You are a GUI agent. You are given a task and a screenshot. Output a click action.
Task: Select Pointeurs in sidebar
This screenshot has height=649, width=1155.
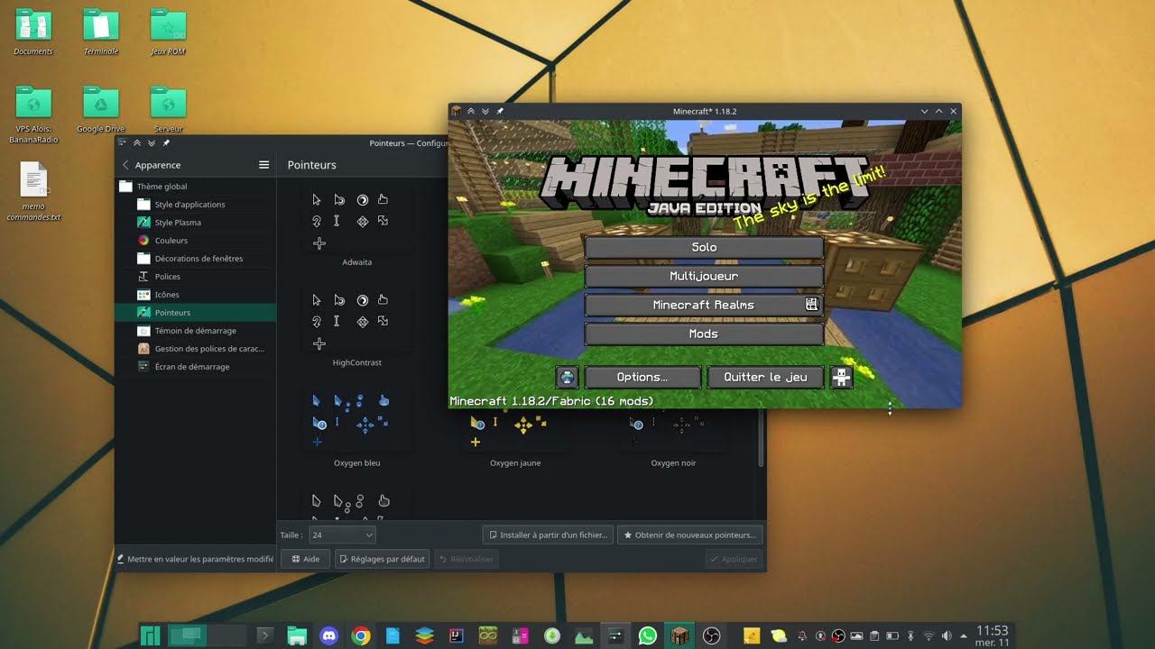tap(195, 313)
